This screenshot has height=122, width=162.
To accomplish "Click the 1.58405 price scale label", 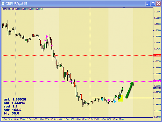I will pyautogui.click(x=157, y=12).
